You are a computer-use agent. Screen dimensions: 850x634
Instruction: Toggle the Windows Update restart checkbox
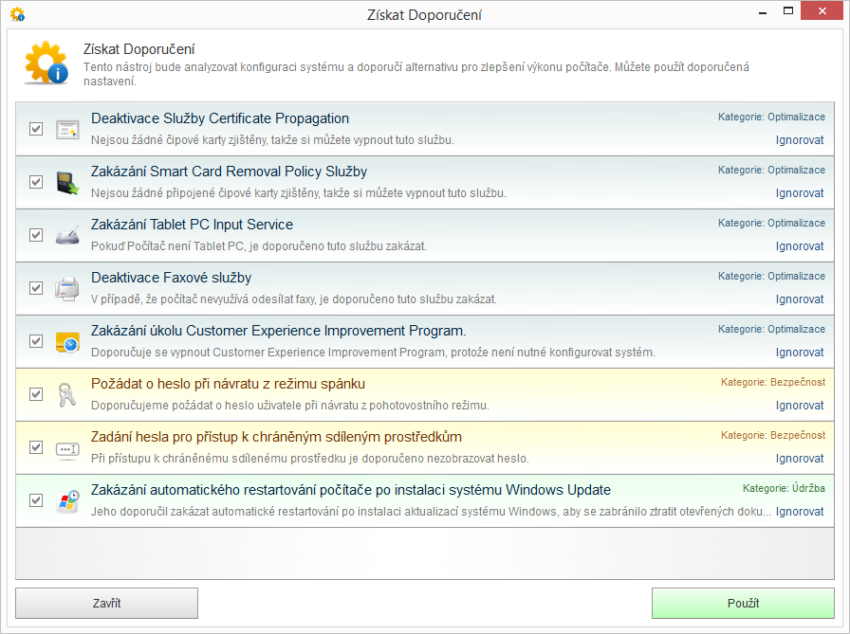pyautogui.click(x=36, y=500)
